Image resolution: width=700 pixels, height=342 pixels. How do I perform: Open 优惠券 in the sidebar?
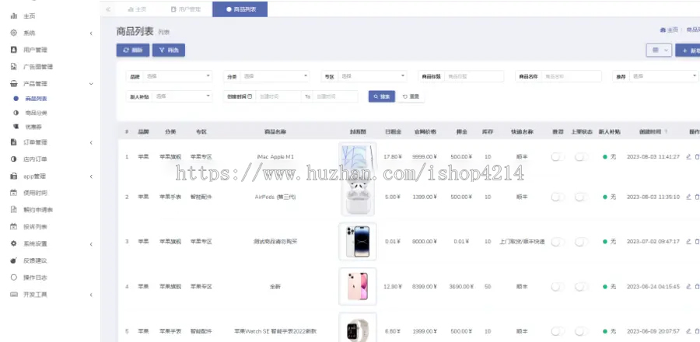click(x=33, y=127)
